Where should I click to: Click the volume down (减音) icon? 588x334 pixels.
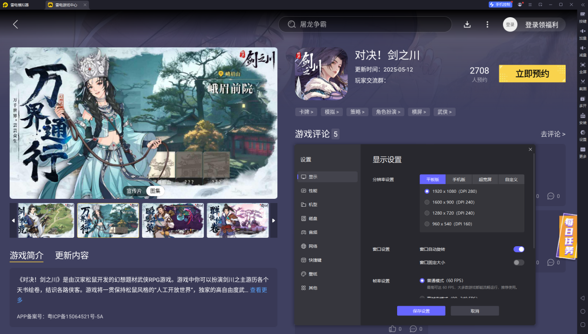tap(582, 49)
